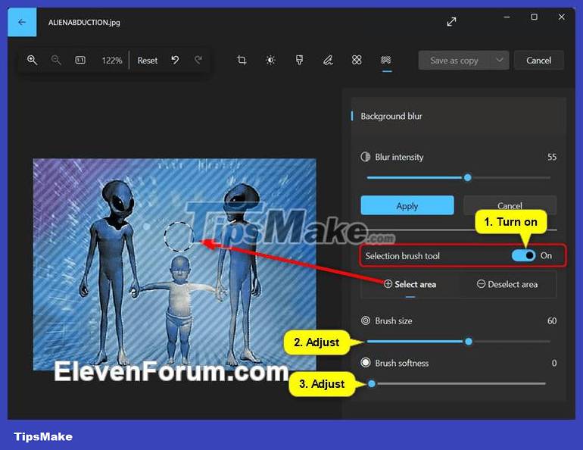Turn off the Selection brush tool toggle
Viewport: 583px width, 450px height.
coord(523,255)
